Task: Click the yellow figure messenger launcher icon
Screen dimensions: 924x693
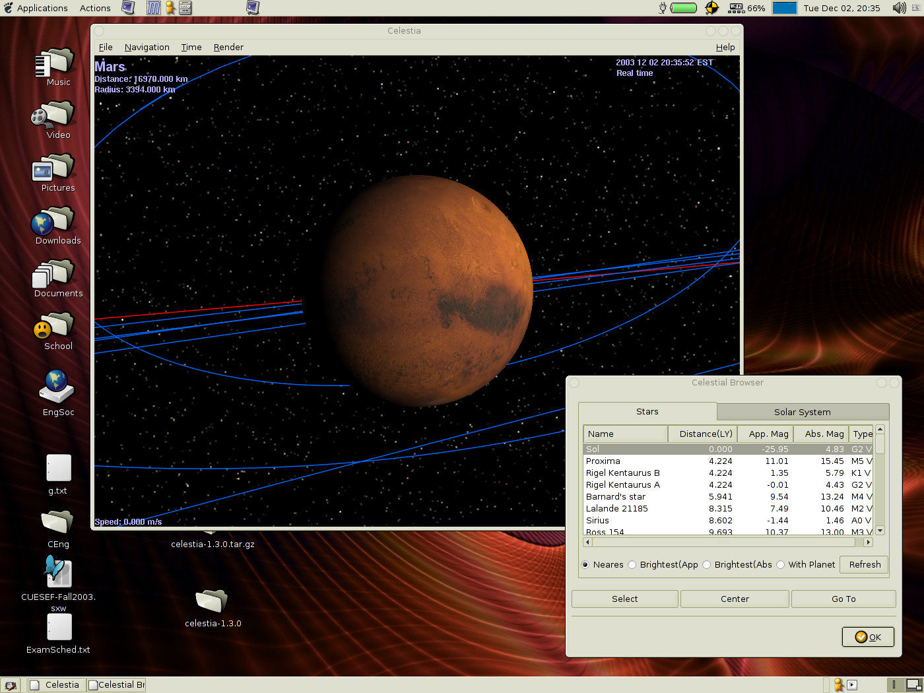Action: pos(170,8)
